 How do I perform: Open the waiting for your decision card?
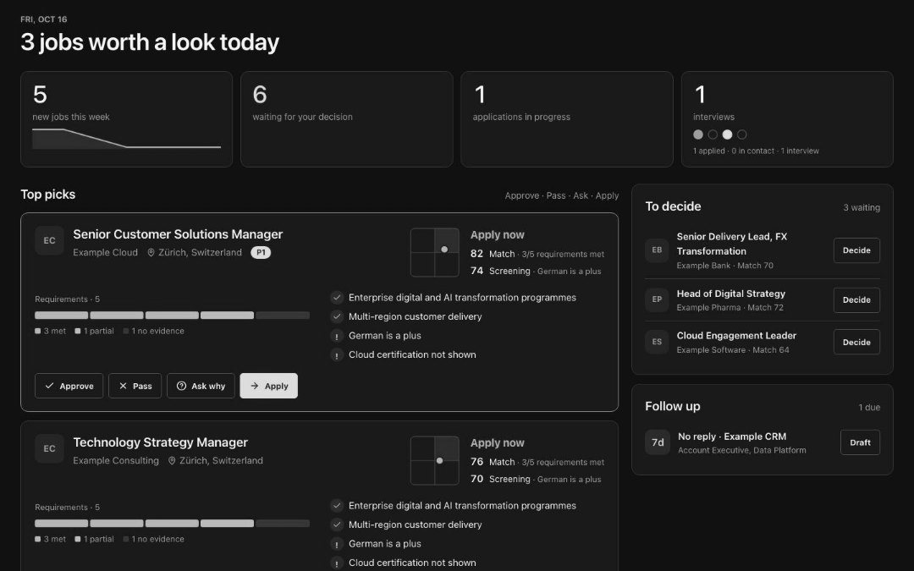click(x=347, y=119)
